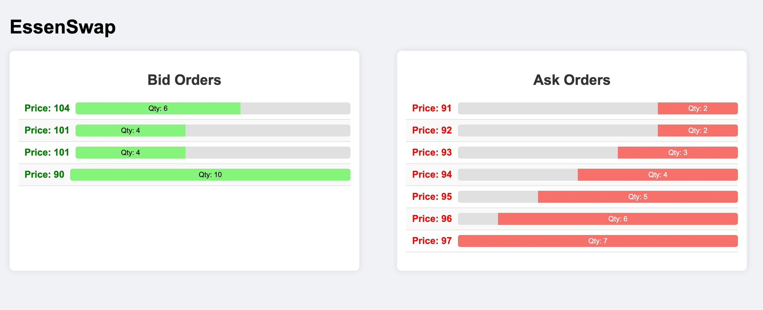763x310 pixels.
Task: Click the Qty: 2 bar beside Price: 91
Action: (x=697, y=108)
